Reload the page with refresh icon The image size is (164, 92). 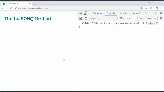(11, 8)
